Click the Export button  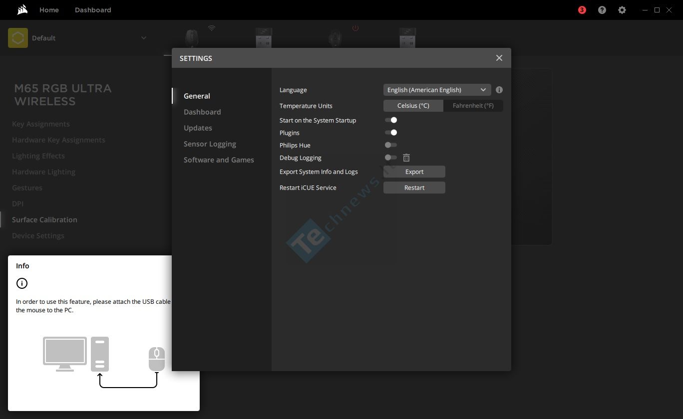click(414, 172)
